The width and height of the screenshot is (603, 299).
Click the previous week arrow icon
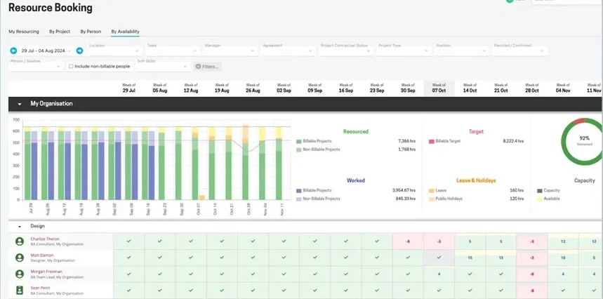[x=13, y=51]
